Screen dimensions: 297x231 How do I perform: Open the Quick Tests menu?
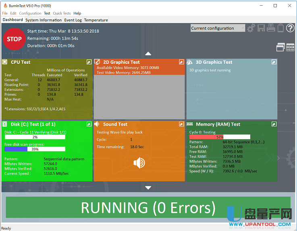62,13
